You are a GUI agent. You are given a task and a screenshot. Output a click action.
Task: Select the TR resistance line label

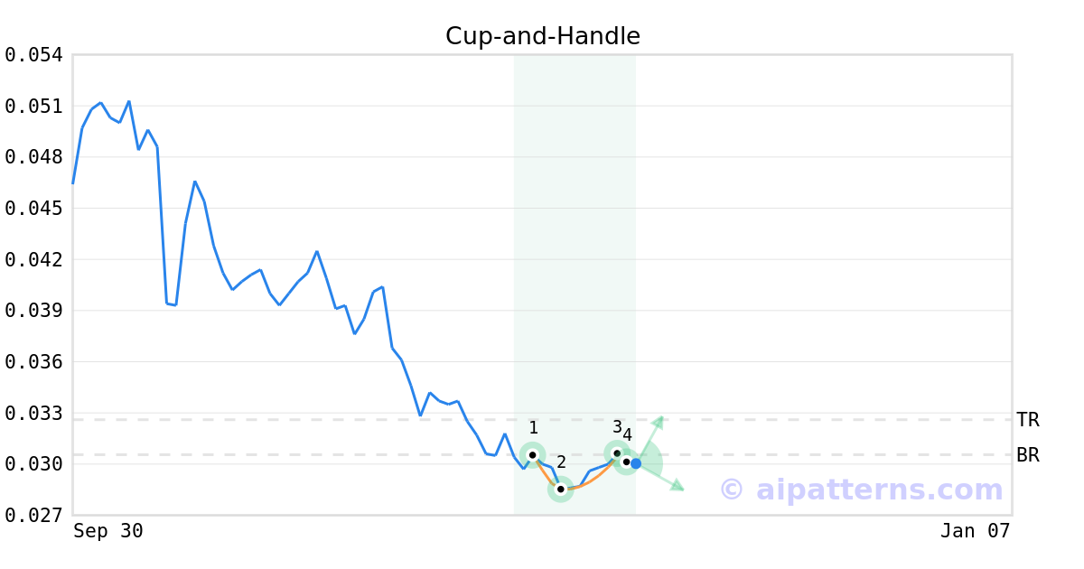pyautogui.click(x=1028, y=420)
